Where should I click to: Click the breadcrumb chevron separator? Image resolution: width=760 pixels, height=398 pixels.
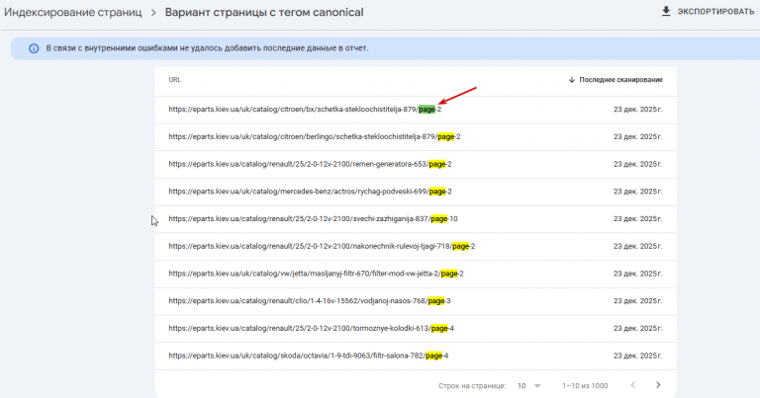point(153,13)
